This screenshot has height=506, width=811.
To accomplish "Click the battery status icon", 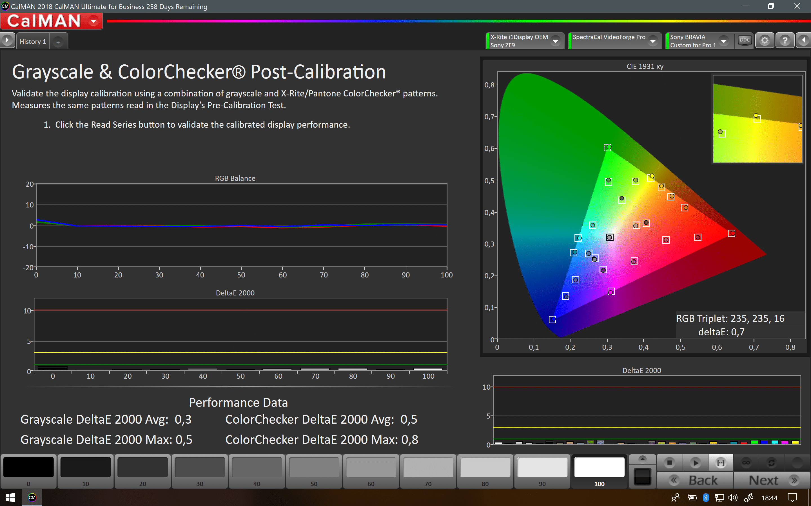I will point(692,498).
